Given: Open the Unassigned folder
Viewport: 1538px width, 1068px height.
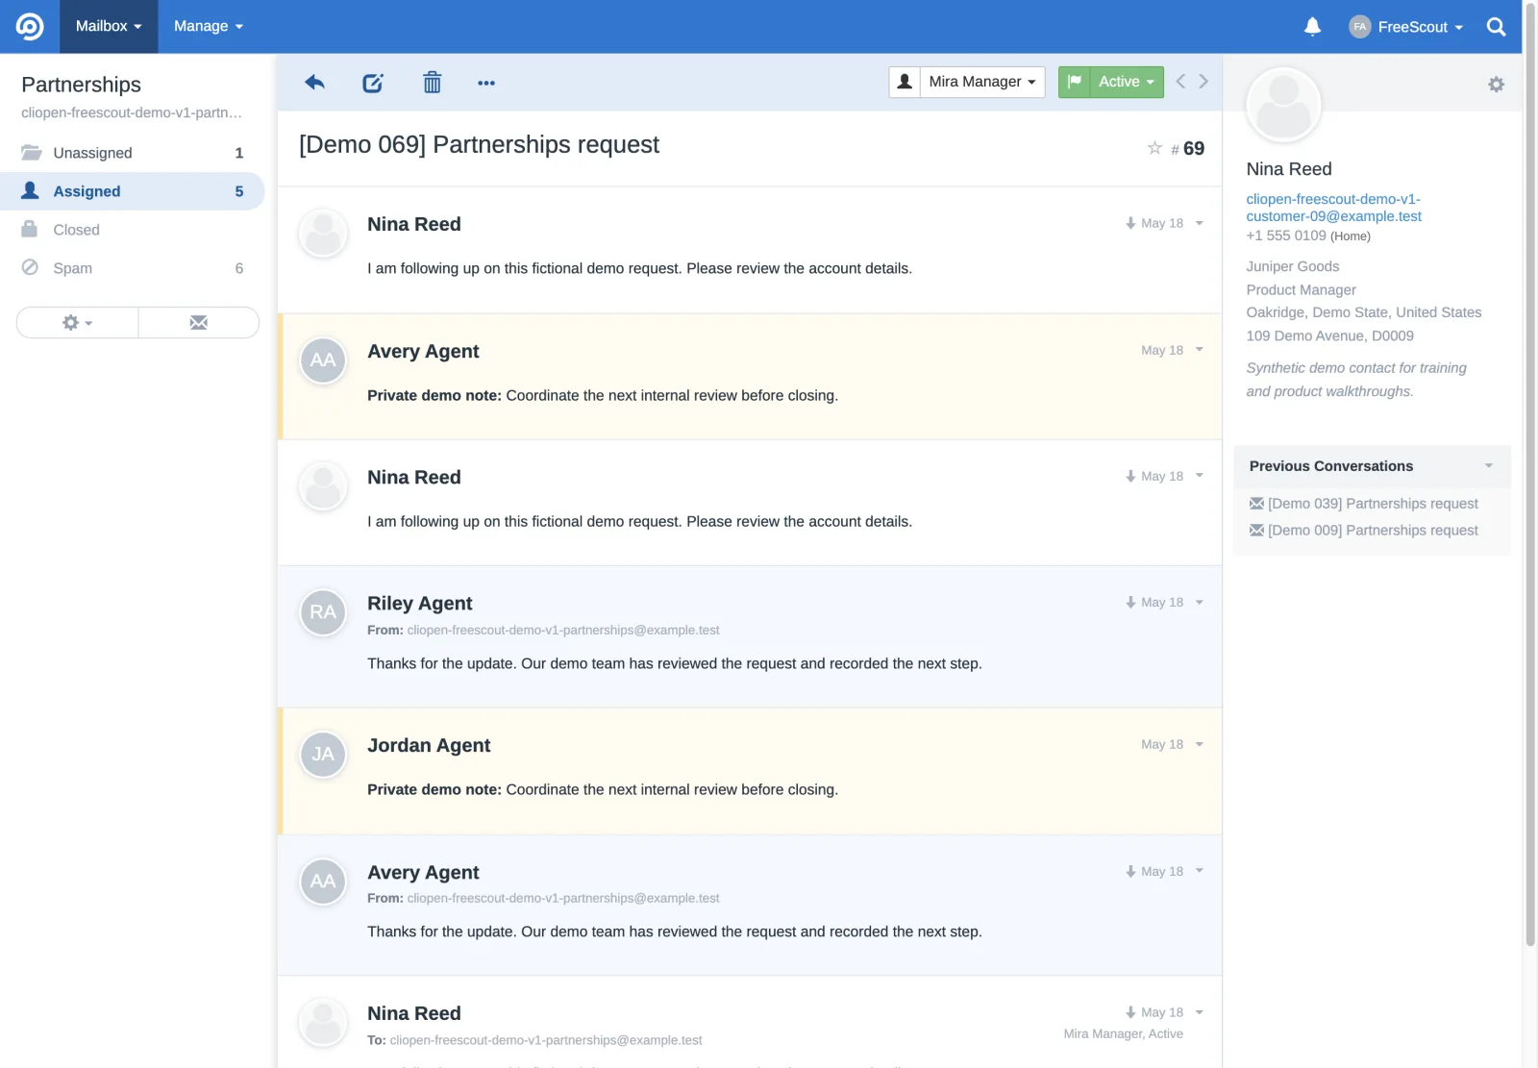Looking at the screenshot, I should click(133, 153).
